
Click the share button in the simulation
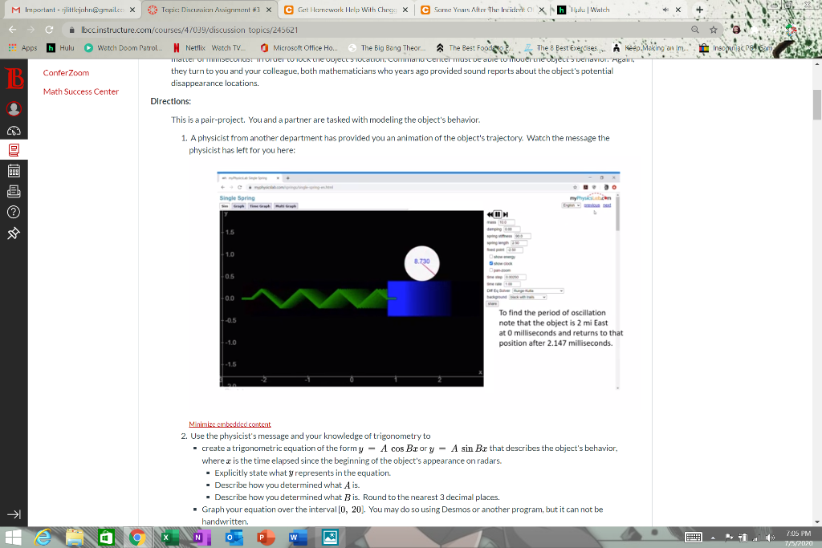pos(492,304)
